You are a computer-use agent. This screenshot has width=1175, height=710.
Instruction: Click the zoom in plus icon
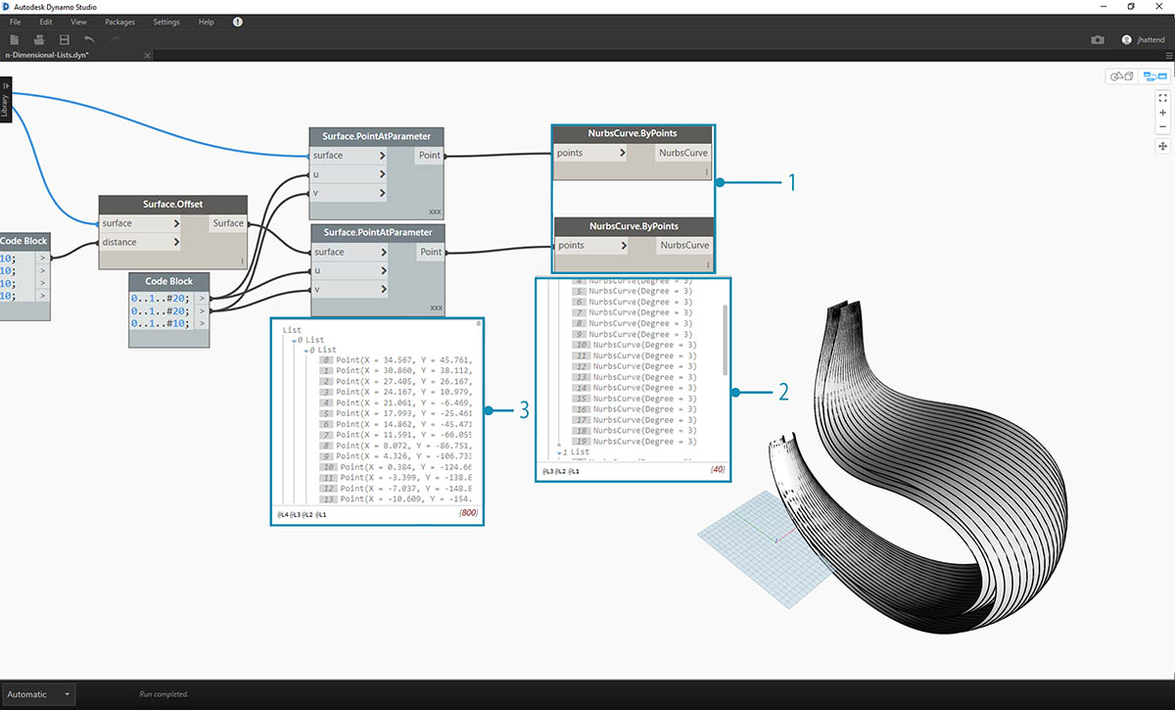1162,113
